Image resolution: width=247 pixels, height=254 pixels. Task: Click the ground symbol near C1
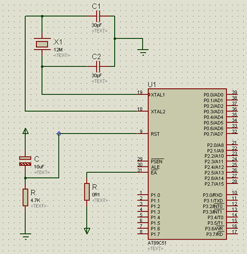click(x=143, y=52)
